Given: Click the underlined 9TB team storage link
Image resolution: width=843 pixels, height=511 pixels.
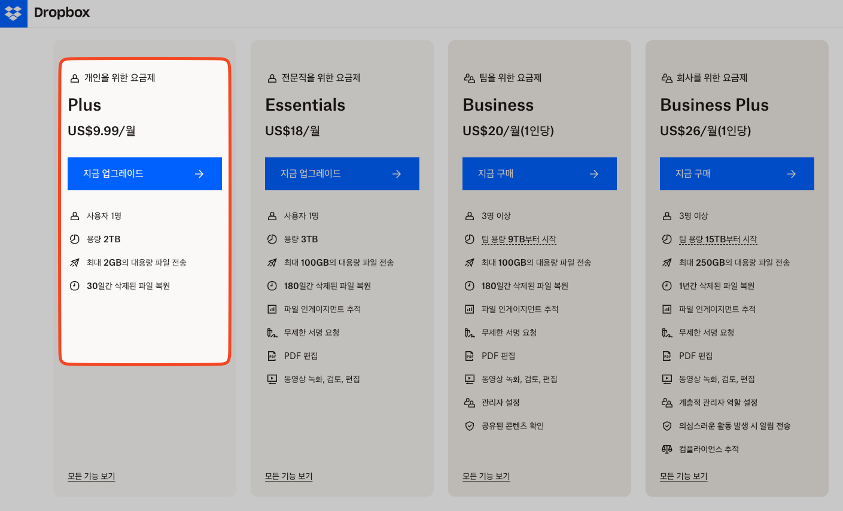Looking at the screenshot, I should [519, 239].
